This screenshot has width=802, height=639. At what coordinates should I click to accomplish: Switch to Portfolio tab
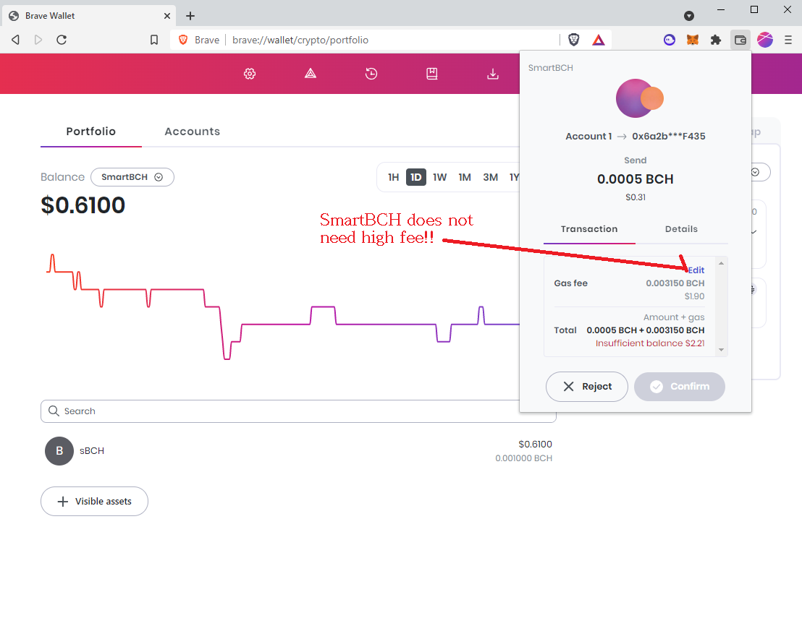[x=91, y=132]
